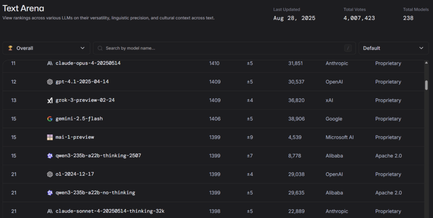Click the xAI logo beside grok-3-preview-02-24
Screen dimensions: 433x218
(50, 100)
